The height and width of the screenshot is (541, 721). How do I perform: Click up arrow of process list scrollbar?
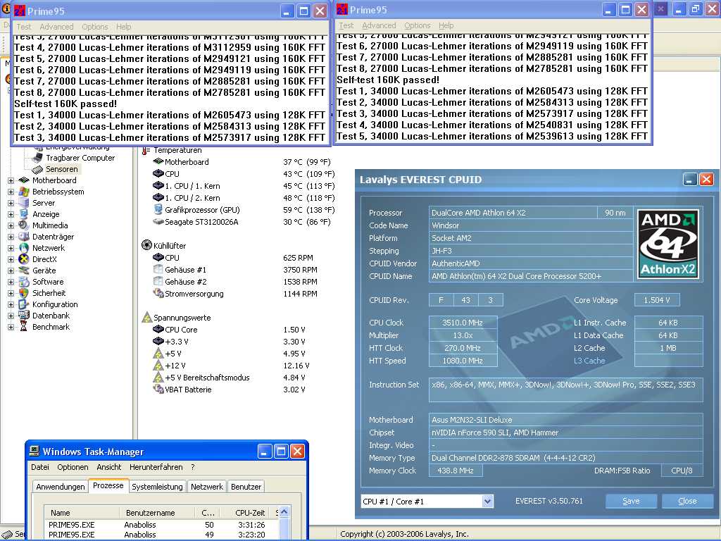(x=284, y=511)
